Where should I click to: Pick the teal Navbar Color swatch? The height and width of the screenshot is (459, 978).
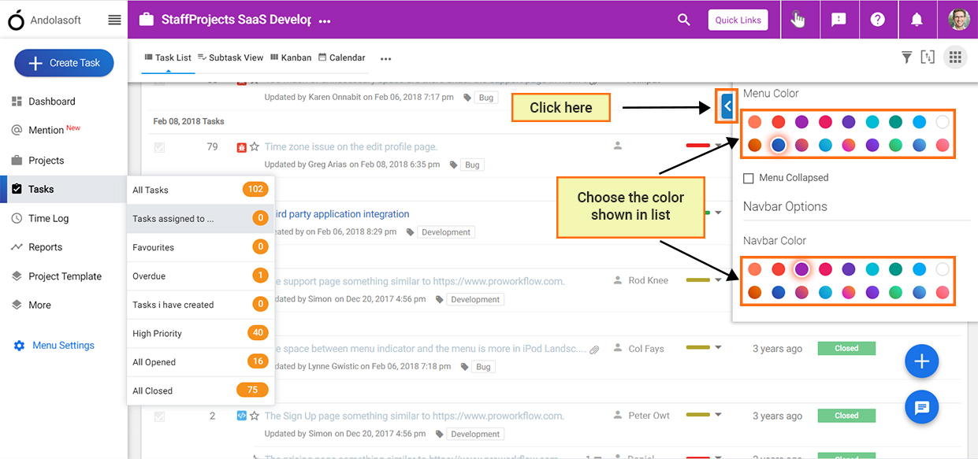(x=895, y=269)
